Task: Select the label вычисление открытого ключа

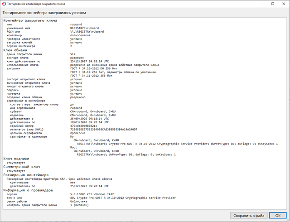Action: pos(29,83)
